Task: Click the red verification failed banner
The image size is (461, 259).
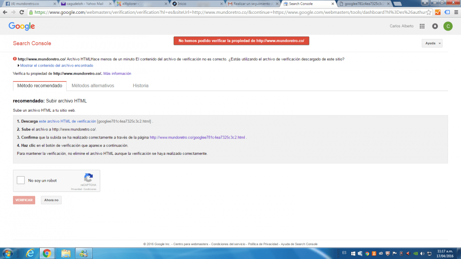Action: [241, 41]
